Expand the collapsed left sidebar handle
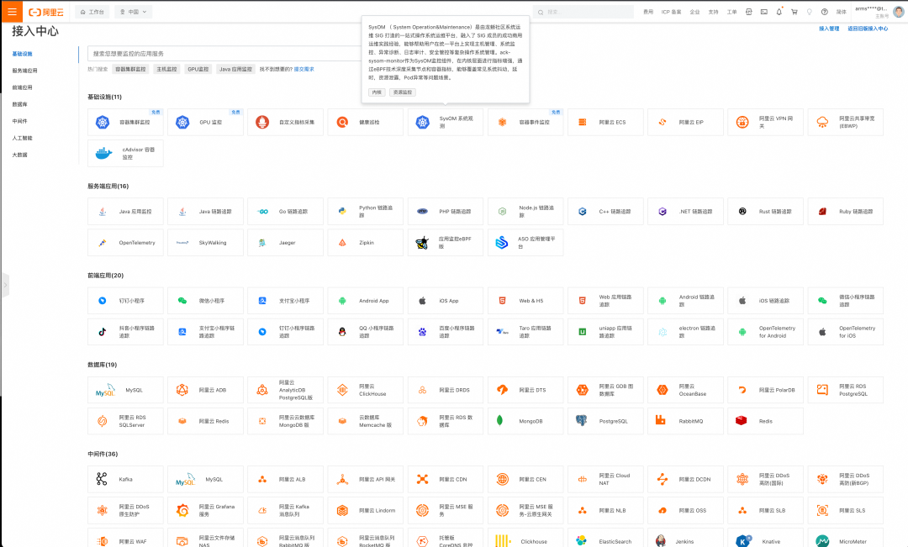The height and width of the screenshot is (547, 908). (5, 285)
